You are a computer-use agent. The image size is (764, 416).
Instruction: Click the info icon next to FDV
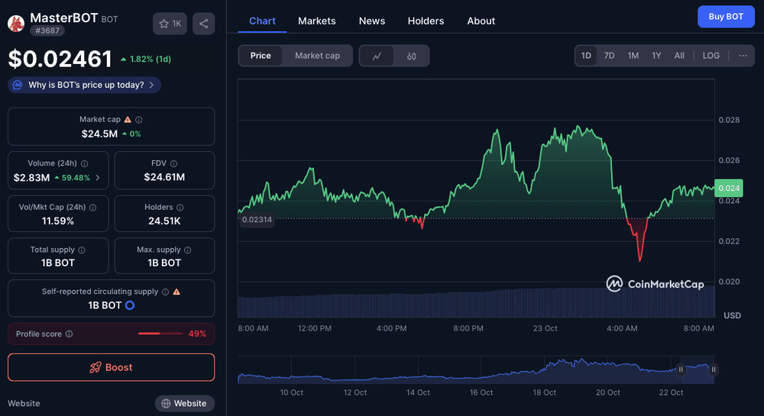click(x=173, y=163)
